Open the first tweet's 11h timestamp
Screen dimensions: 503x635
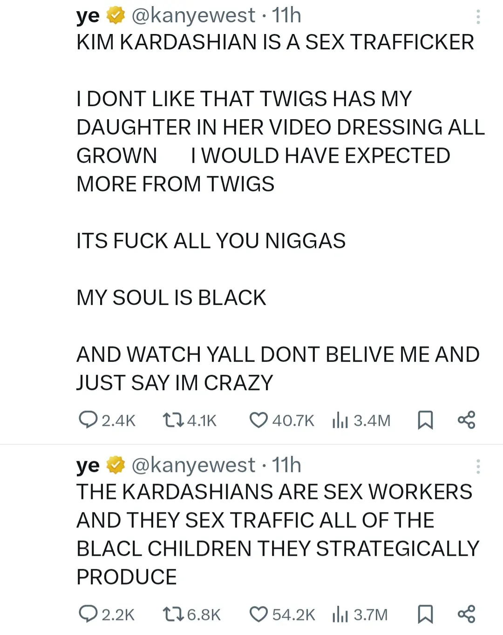coord(286,15)
